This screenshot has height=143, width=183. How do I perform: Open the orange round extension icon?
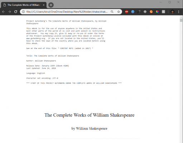151,12
